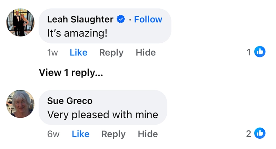The height and width of the screenshot is (149, 276).
Task: Click the Sue Greco name link
Action: pyautogui.click(x=70, y=101)
